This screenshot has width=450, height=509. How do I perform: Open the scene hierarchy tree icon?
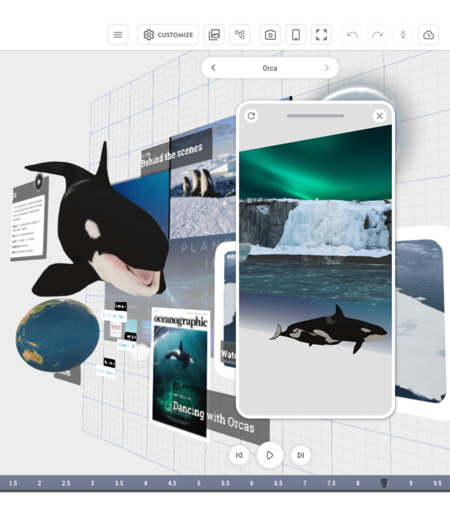[x=240, y=34]
